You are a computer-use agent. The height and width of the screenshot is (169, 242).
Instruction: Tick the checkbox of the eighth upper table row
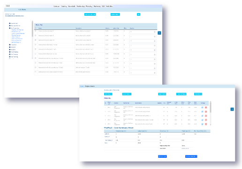(36, 63)
